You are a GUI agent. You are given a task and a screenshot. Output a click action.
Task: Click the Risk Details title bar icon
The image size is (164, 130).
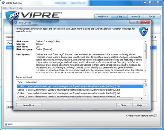pos(16,23)
